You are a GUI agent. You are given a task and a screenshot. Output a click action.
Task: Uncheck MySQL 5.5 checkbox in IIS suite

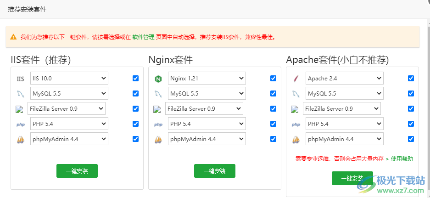tap(135, 93)
